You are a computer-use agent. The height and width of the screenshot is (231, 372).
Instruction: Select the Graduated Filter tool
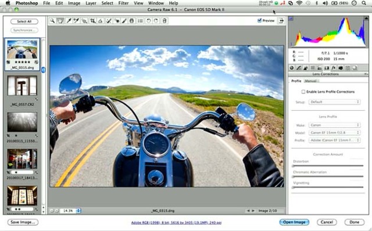[132, 21]
